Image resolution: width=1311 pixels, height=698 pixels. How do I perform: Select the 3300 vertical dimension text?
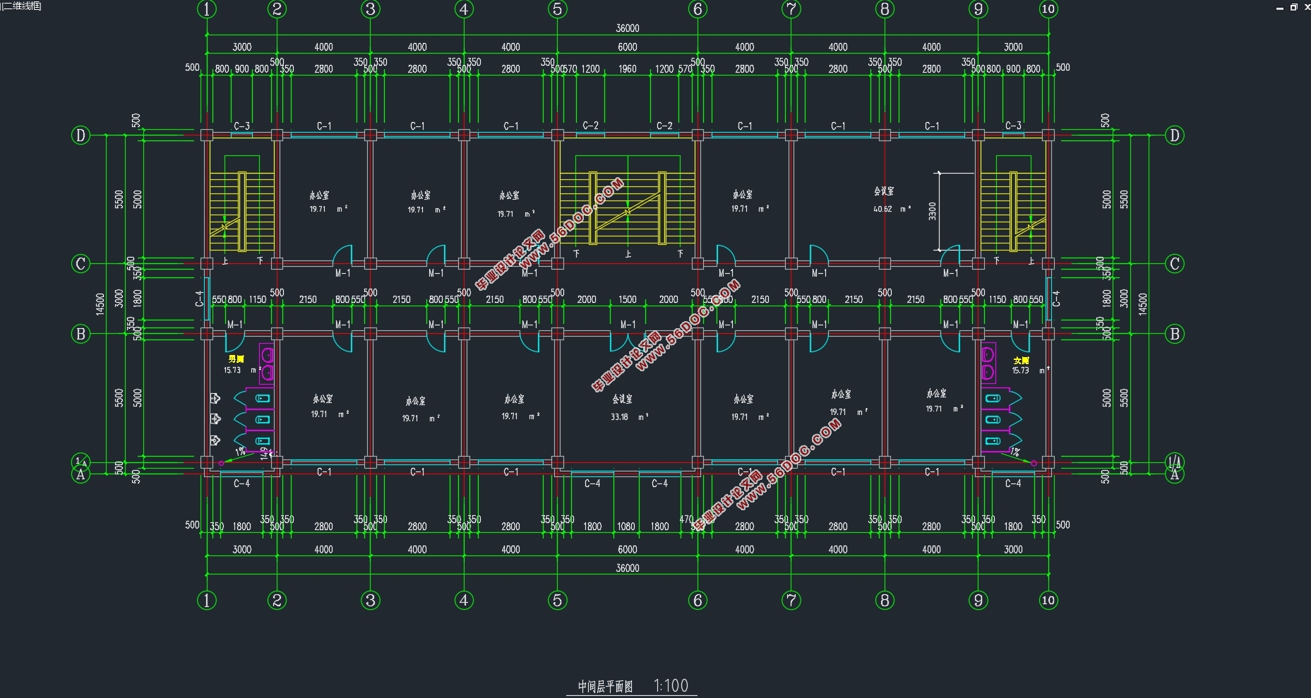pos(933,211)
